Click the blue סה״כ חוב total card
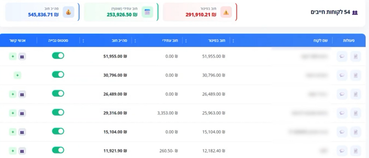 pos(42,12)
